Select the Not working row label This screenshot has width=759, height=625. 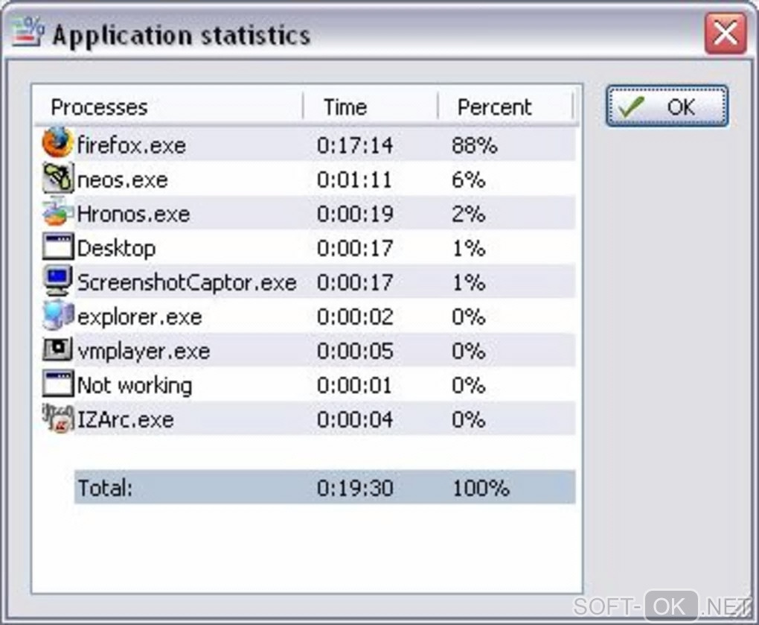pos(135,386)
